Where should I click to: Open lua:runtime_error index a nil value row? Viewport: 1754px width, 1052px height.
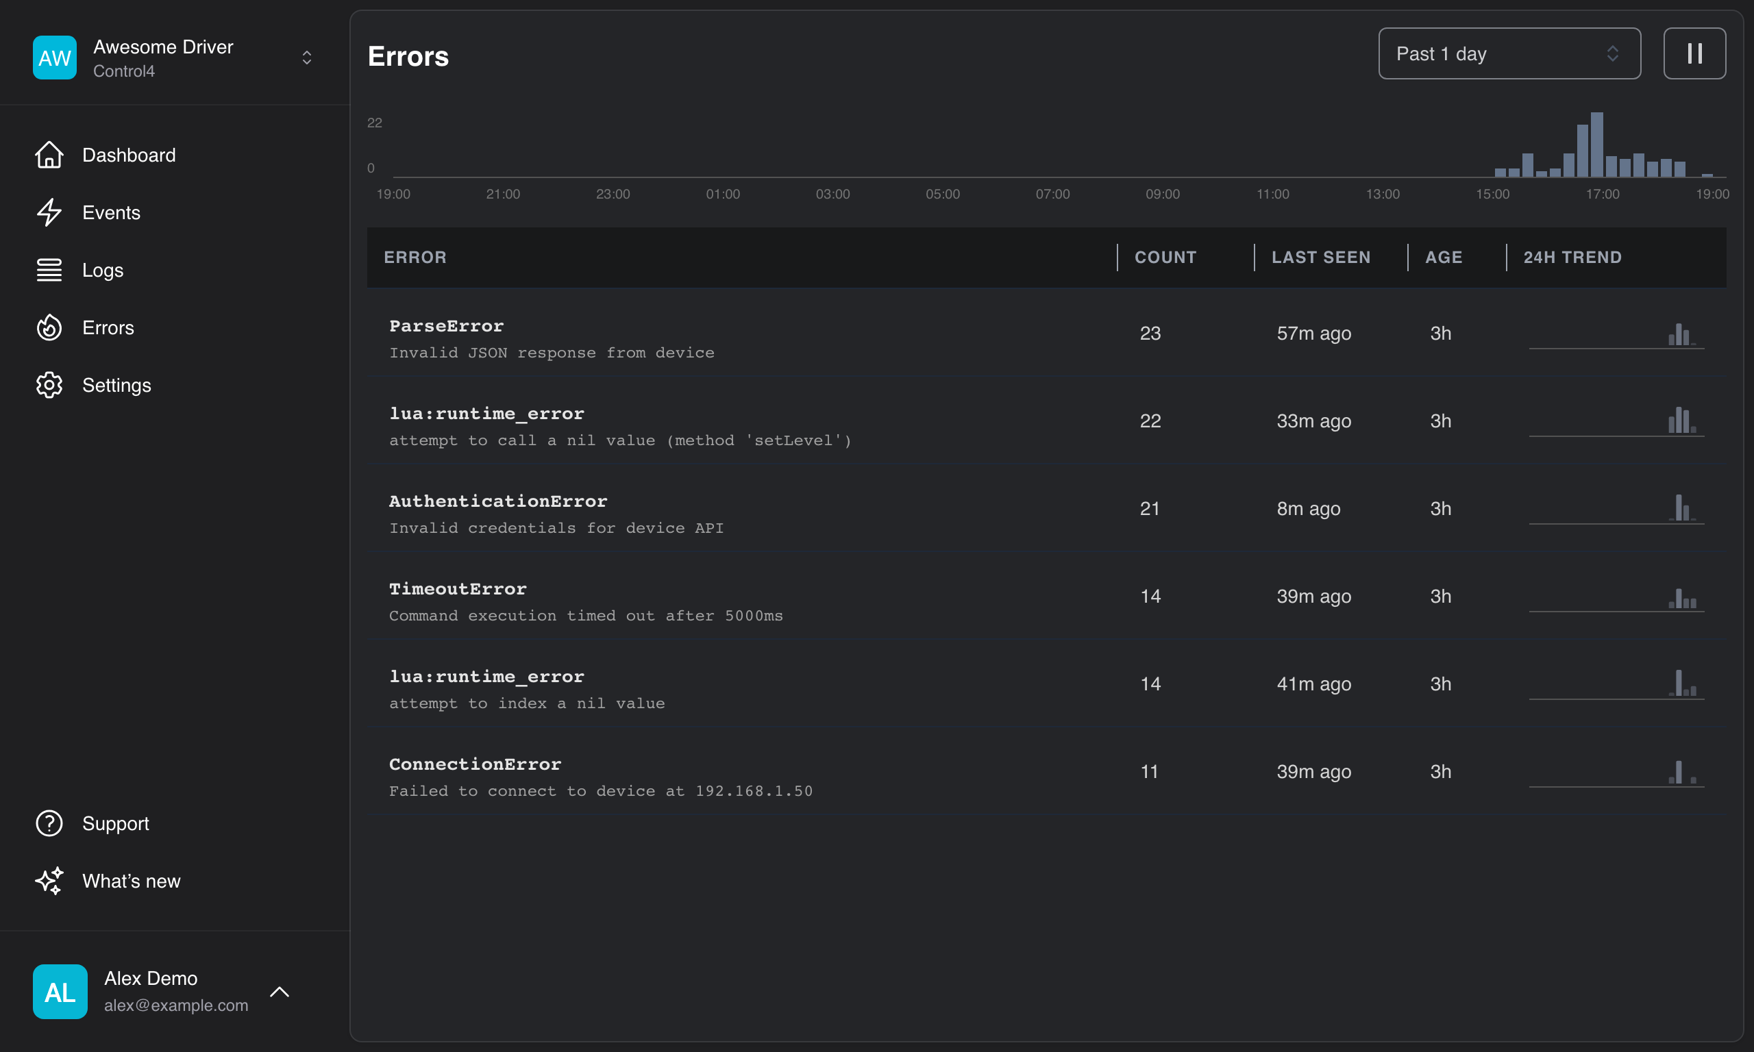click(1046, 684)
